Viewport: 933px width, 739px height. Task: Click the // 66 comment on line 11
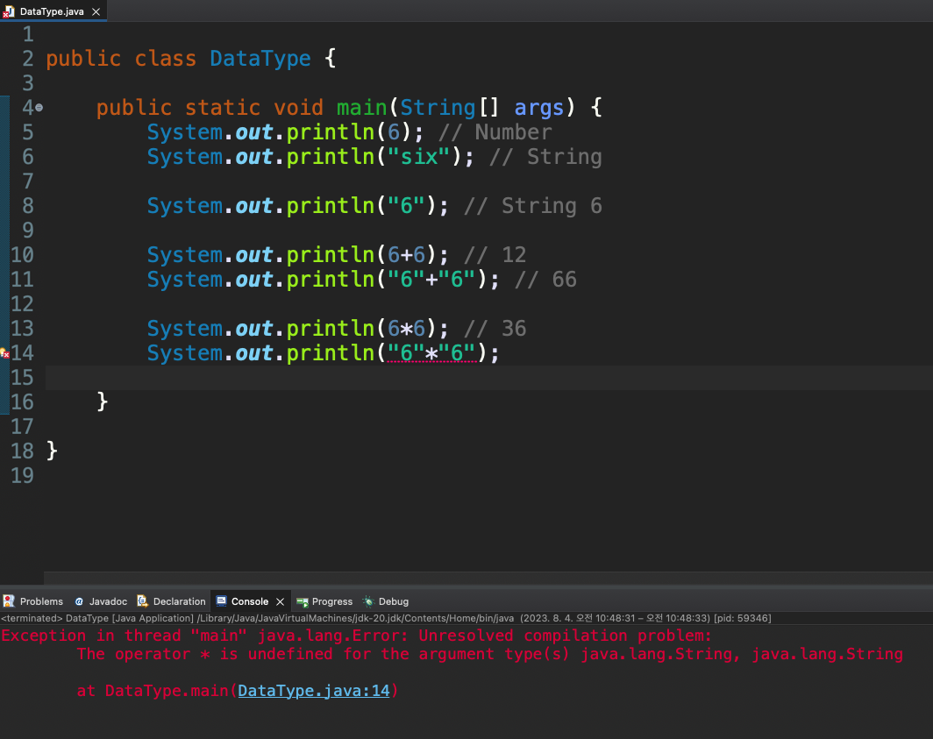point(545,280)
